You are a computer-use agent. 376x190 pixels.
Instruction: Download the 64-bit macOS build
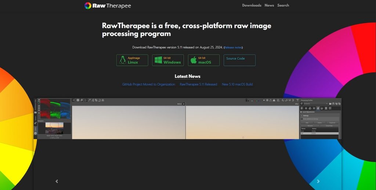point(203,60)
